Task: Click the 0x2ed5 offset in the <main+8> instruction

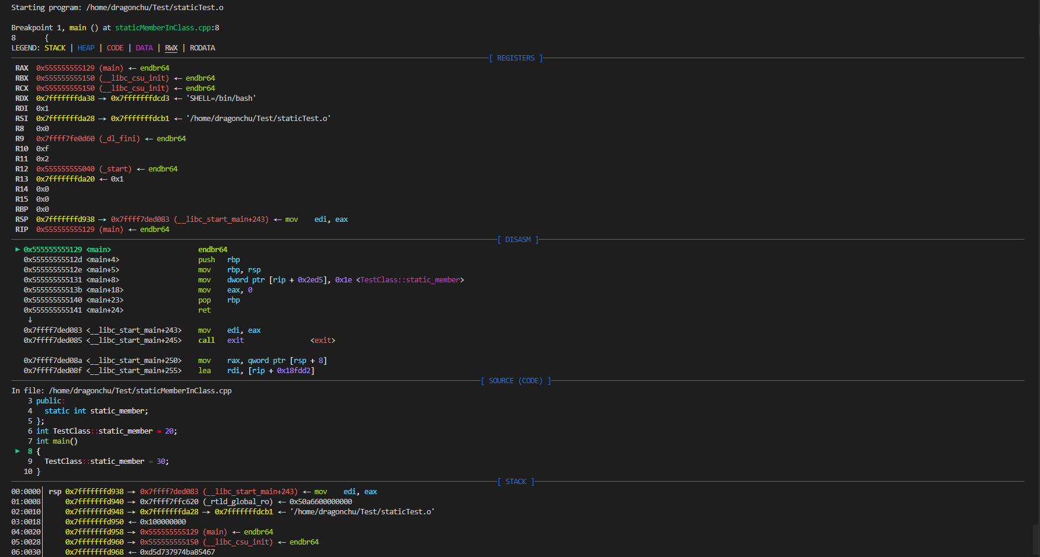Action: click(x=310, y=280)
